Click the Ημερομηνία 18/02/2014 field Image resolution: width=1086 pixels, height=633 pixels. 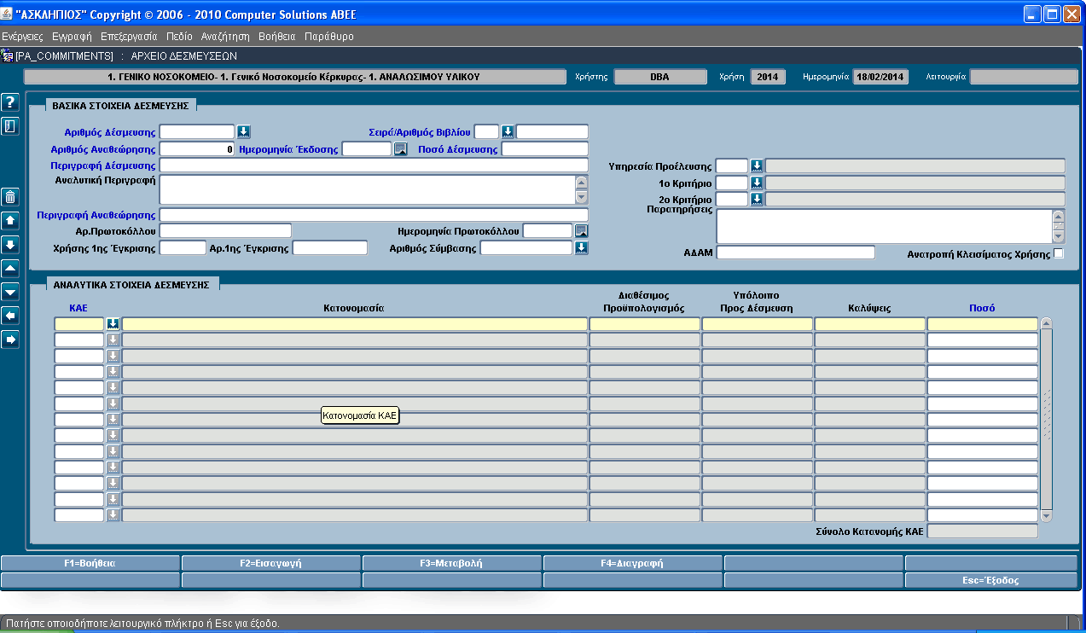coord(880,77)
